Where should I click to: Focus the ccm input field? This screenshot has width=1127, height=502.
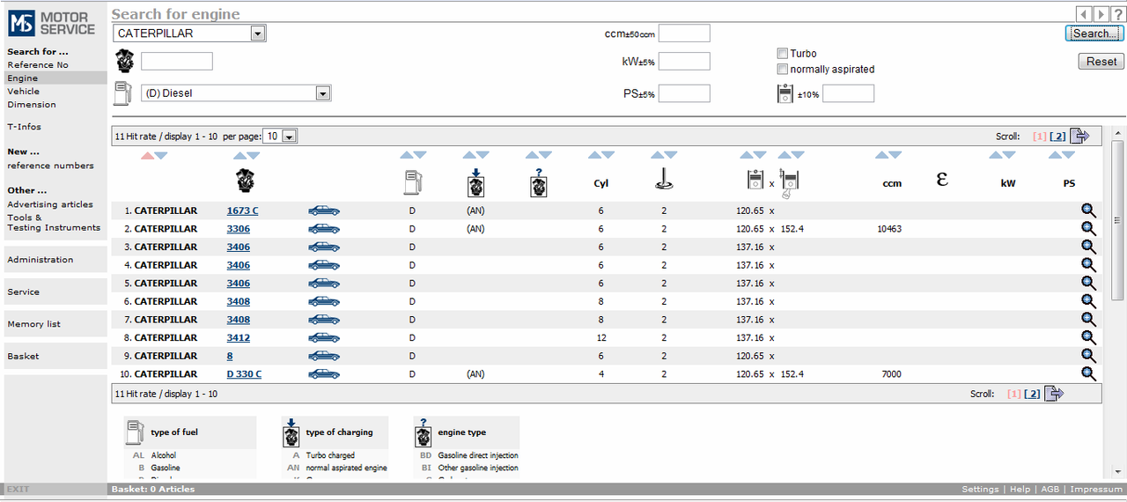(684, 33)
